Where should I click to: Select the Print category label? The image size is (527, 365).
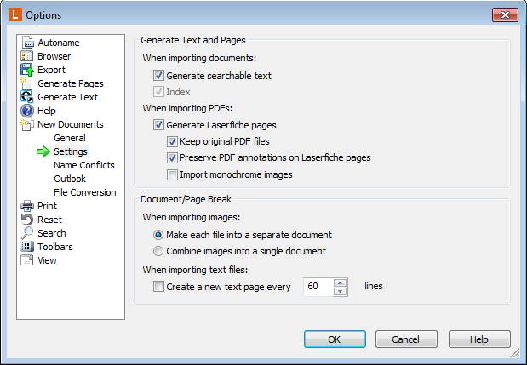point(48,206)
